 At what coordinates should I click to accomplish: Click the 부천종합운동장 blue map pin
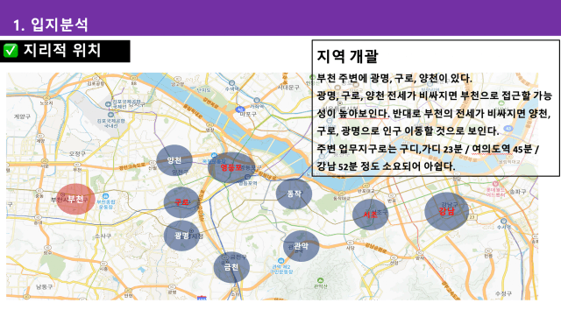coord(105,196)
